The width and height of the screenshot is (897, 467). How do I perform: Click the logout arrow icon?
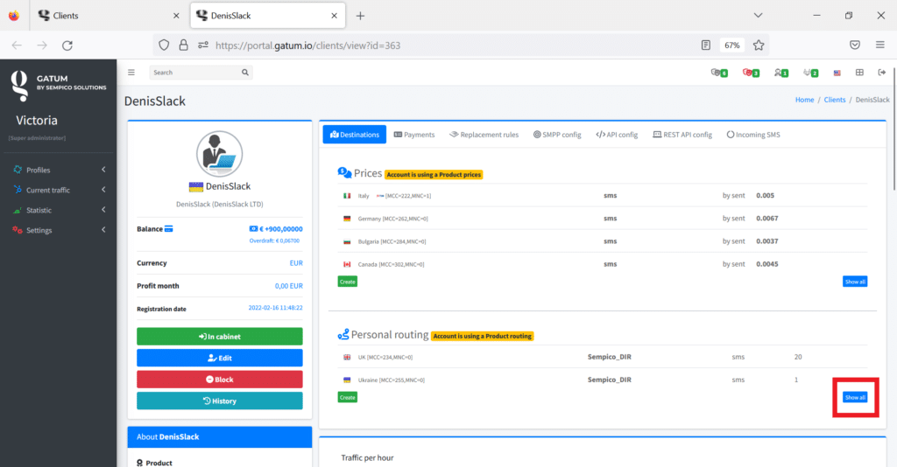click(x=881, y=73)
